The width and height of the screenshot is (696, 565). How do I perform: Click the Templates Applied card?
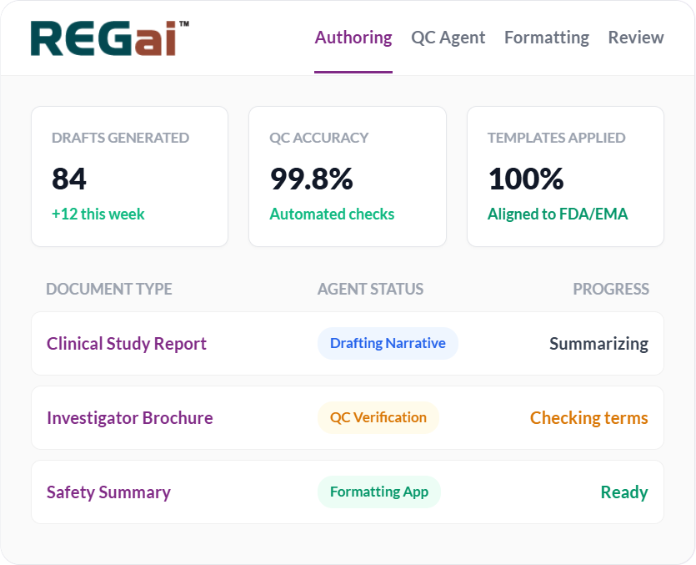click(x=565, y=176)
